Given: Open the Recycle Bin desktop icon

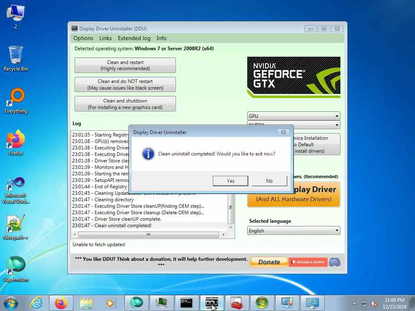Looking at the screenshot, I should pos(16,59).
